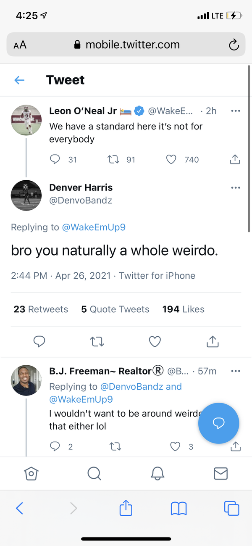Open Twitter Messages envelope
The width and height of the screenshot is (252, 546).
pyautogui.click(x=220, y=473)
